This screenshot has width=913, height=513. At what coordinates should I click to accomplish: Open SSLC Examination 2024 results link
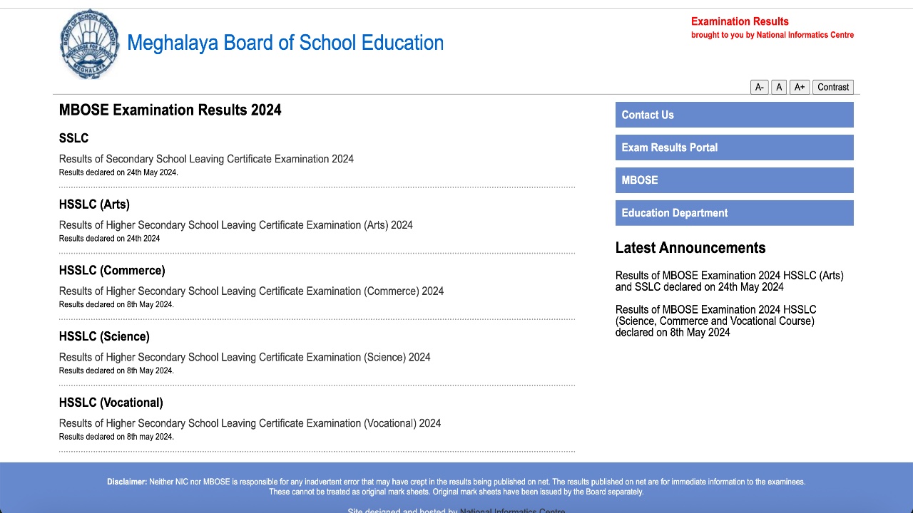point(206,159)
